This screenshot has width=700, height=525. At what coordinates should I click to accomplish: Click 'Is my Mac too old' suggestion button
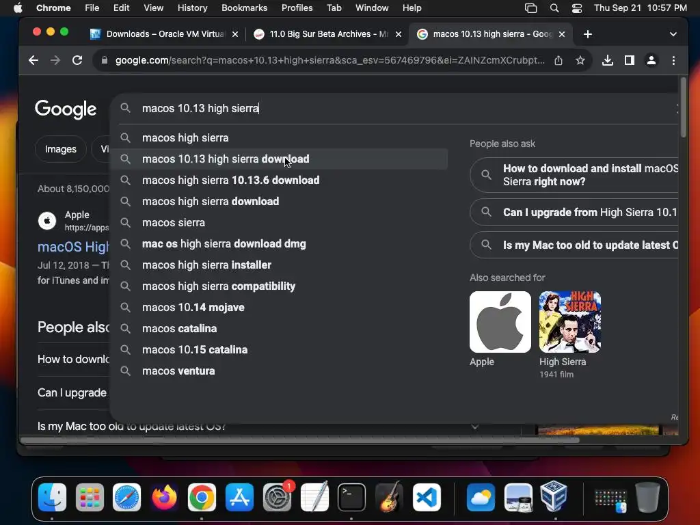point(574,245)
